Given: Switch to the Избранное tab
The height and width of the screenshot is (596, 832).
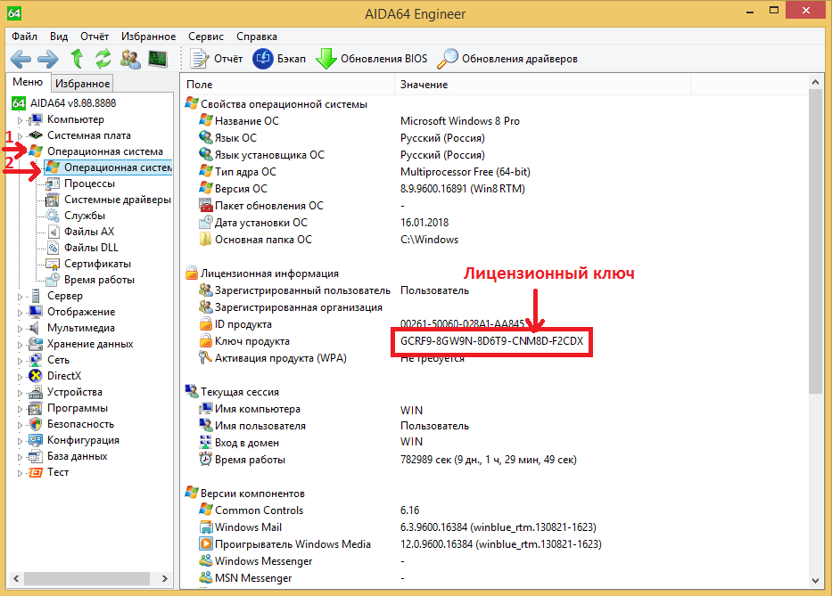Looking at the screenshot, I should (x=82, y=84).
